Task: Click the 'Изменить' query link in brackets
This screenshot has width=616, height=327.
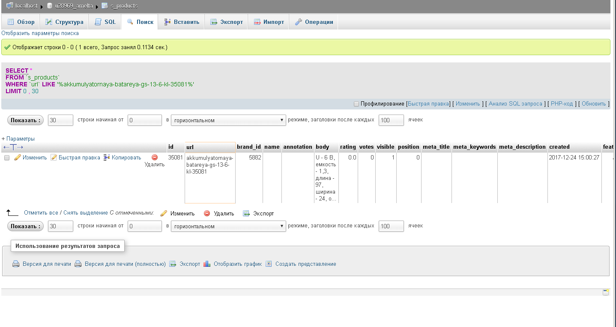Action: click(468, 104)
